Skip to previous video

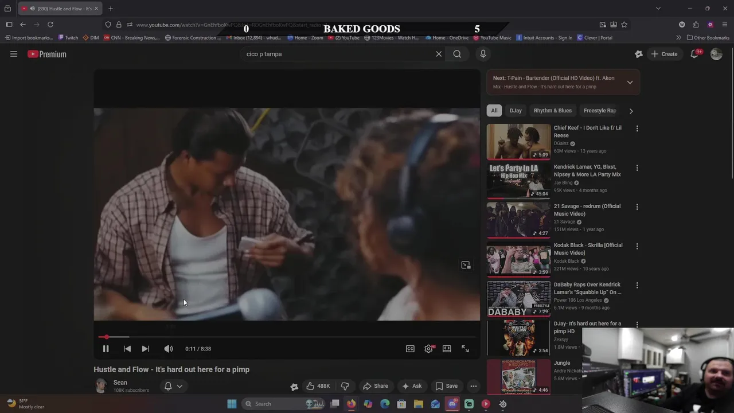click(127, 349)
